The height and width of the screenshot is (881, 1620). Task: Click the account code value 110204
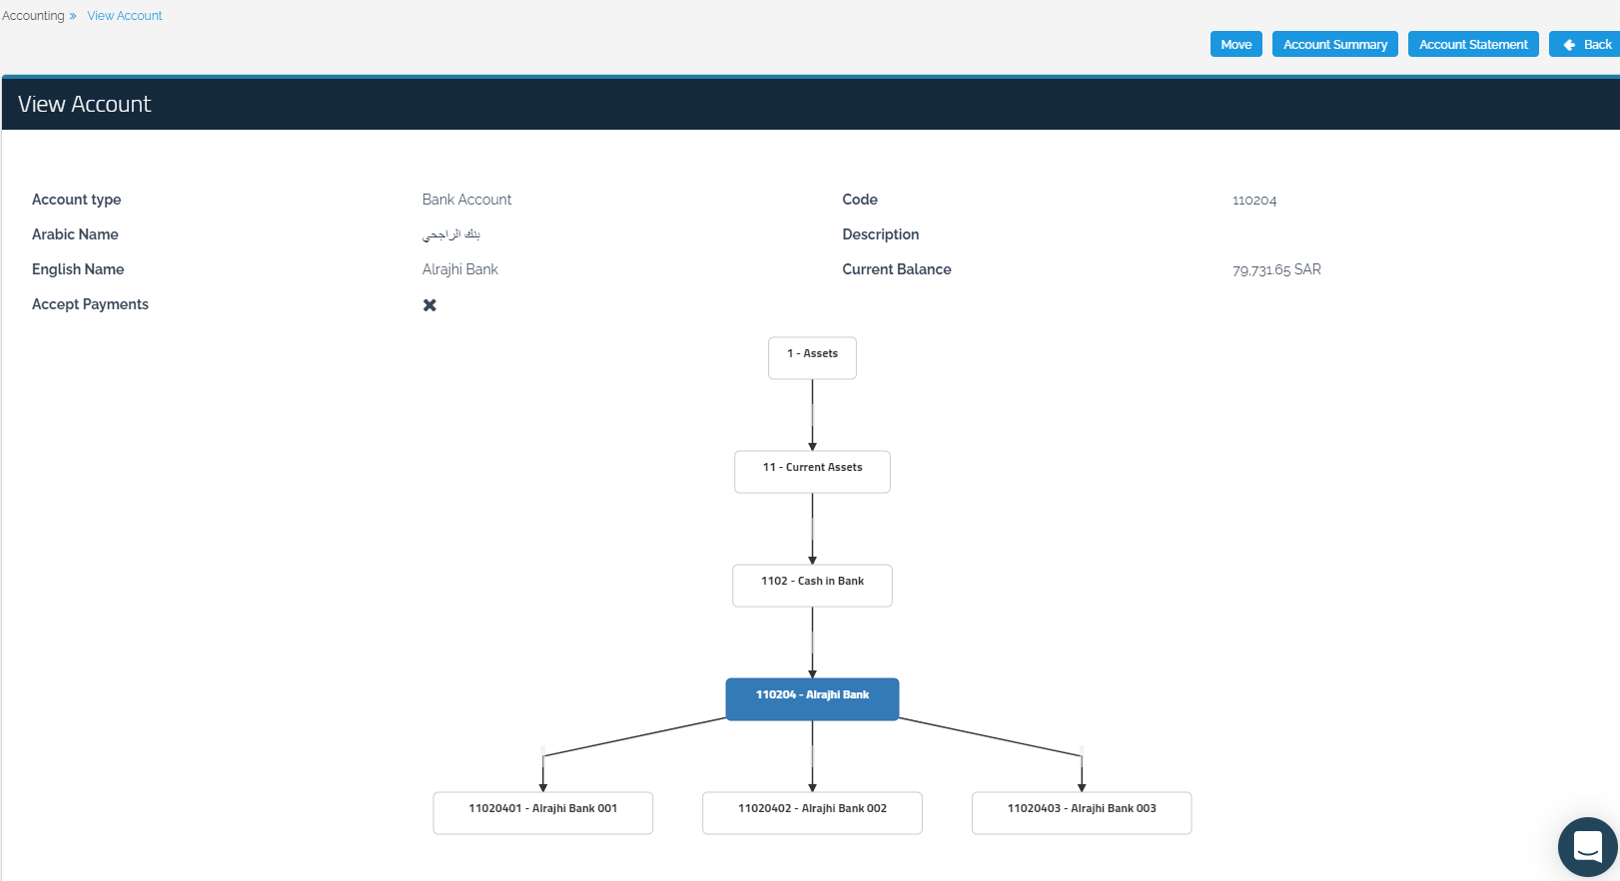tap(1253, 201)
